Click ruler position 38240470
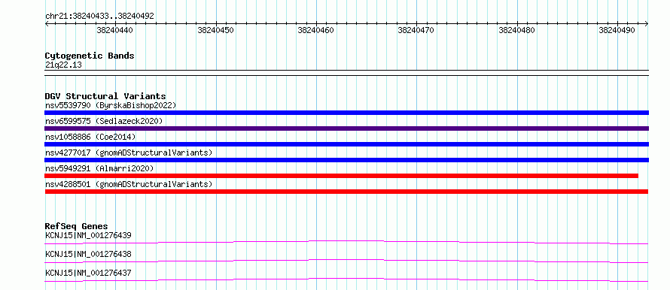 [x=416, y=30]
